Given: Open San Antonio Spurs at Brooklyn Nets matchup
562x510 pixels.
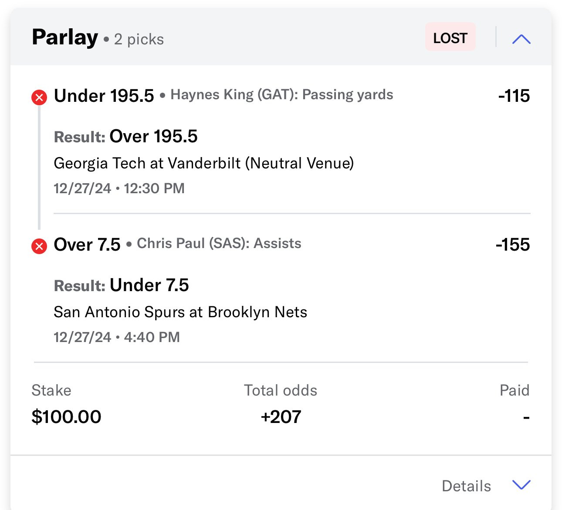Looking at the screenshot, I should pyautogui.click(x=180, y=312).
